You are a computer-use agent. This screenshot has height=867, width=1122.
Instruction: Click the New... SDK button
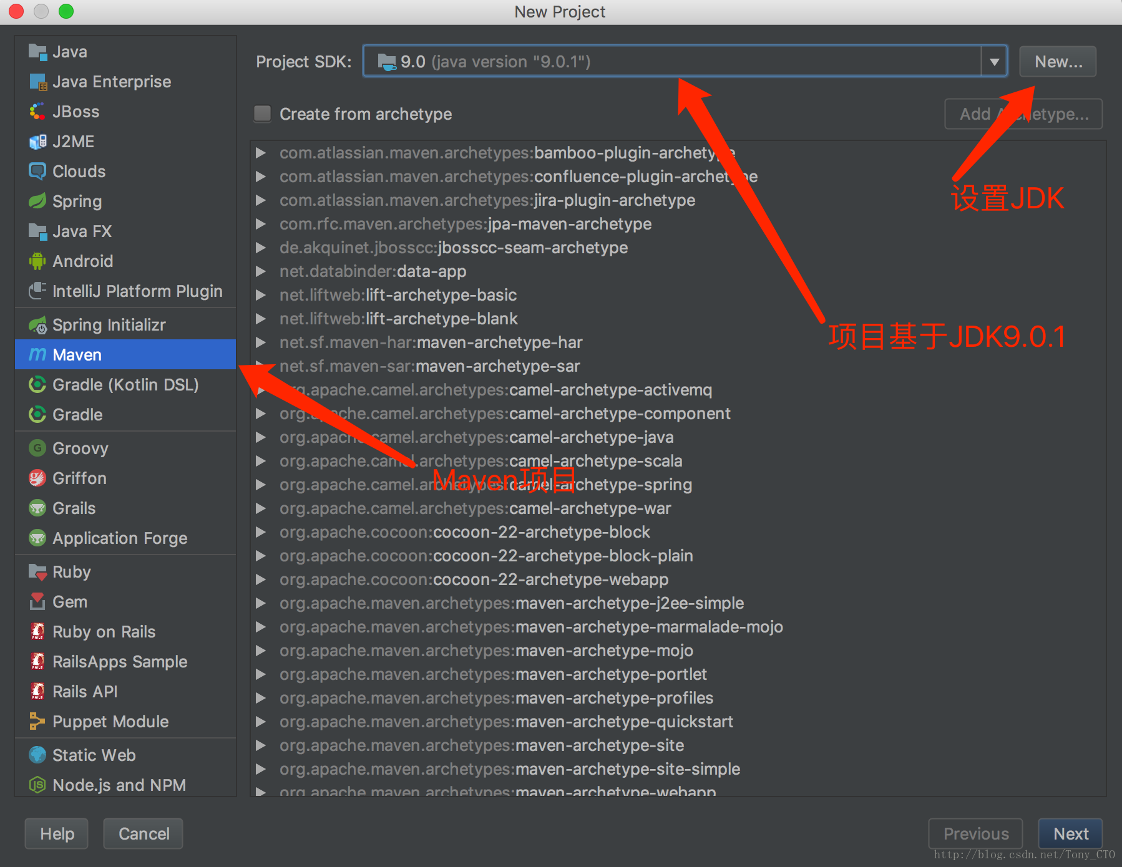1058,62
